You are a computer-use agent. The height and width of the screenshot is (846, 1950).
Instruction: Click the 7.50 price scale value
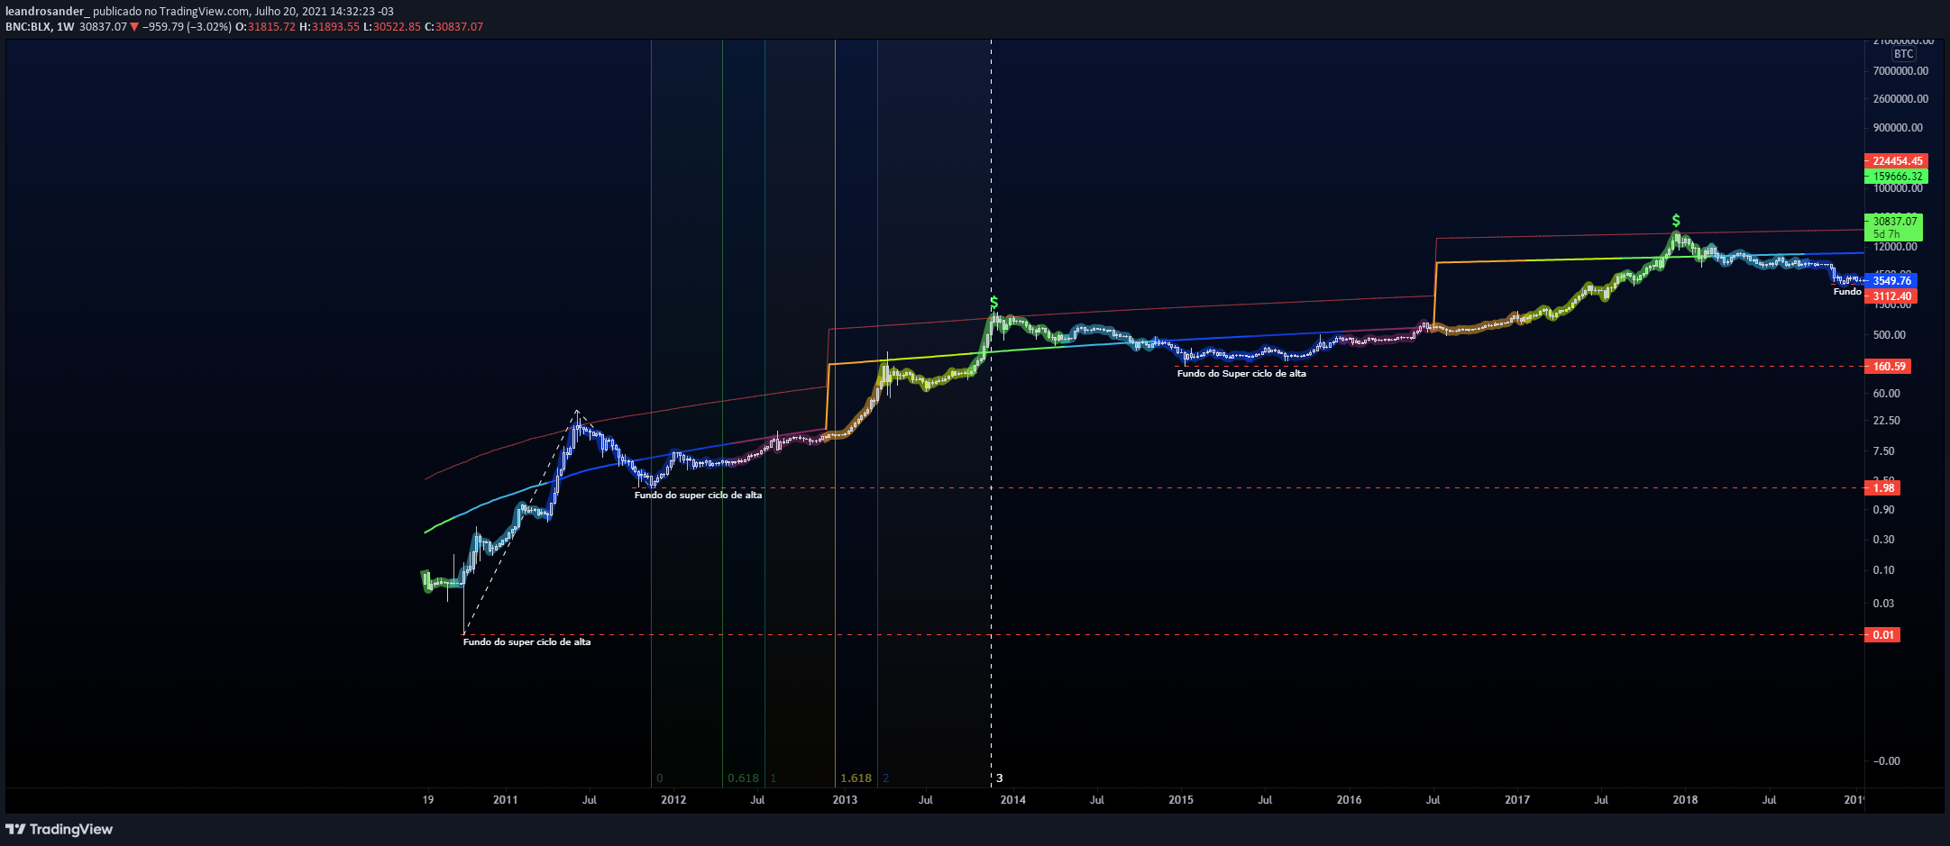click(x=1884, y=451)
